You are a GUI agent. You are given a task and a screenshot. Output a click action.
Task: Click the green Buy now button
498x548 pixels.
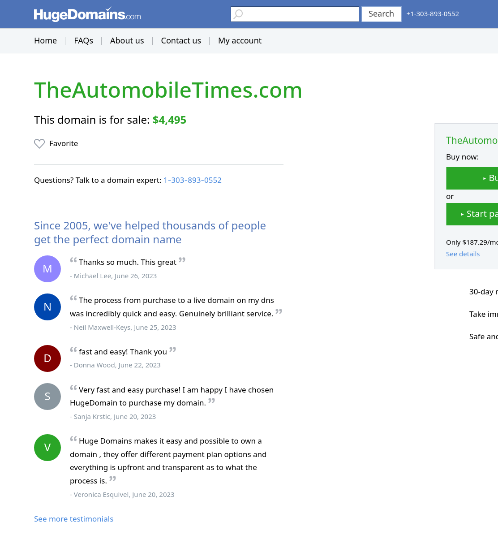(x=472, y=178)
